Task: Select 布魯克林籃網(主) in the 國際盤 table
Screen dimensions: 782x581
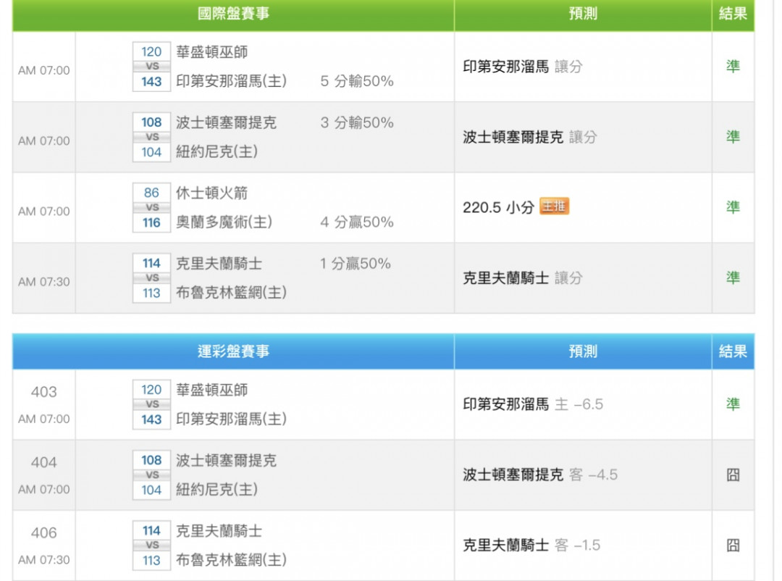Action: pyautogui.click(x=232, y=293)
